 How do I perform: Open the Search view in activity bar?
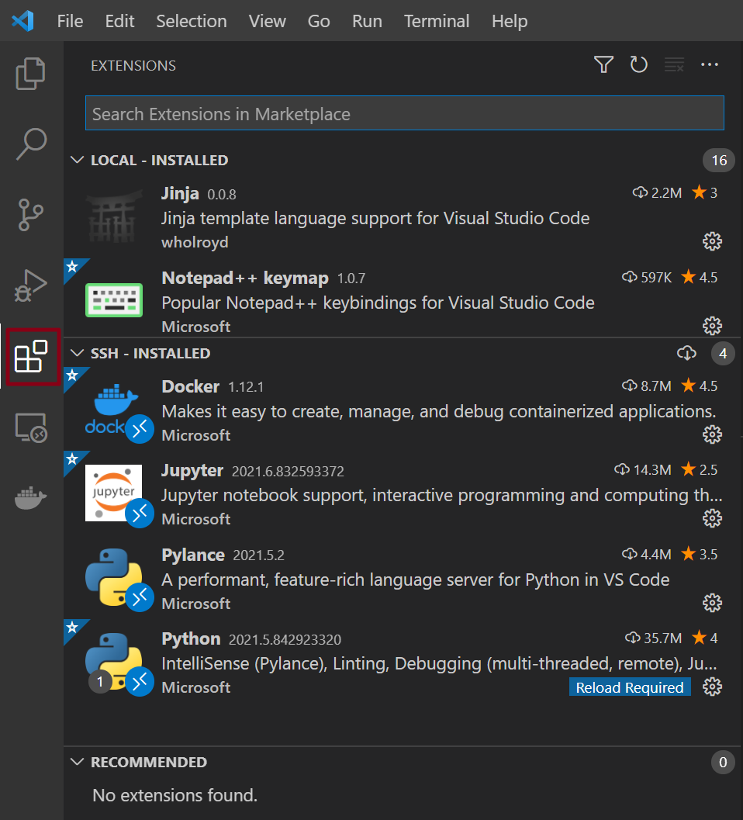pos(31,144)
